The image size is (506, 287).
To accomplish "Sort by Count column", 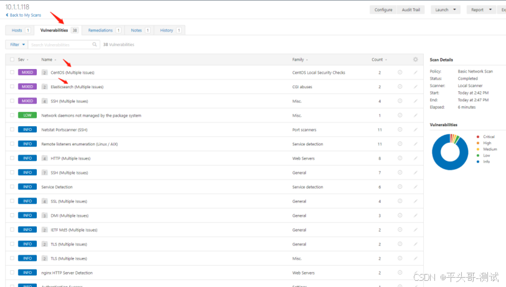I will [379, 60].
